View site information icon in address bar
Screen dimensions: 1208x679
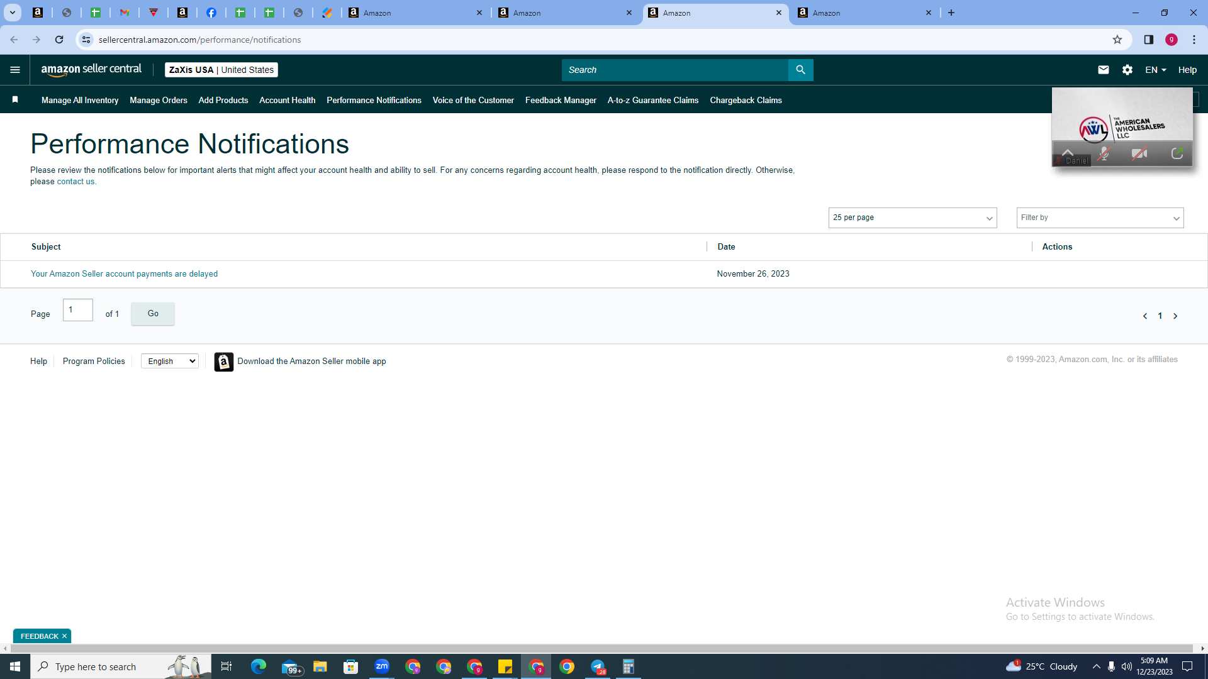86,40
